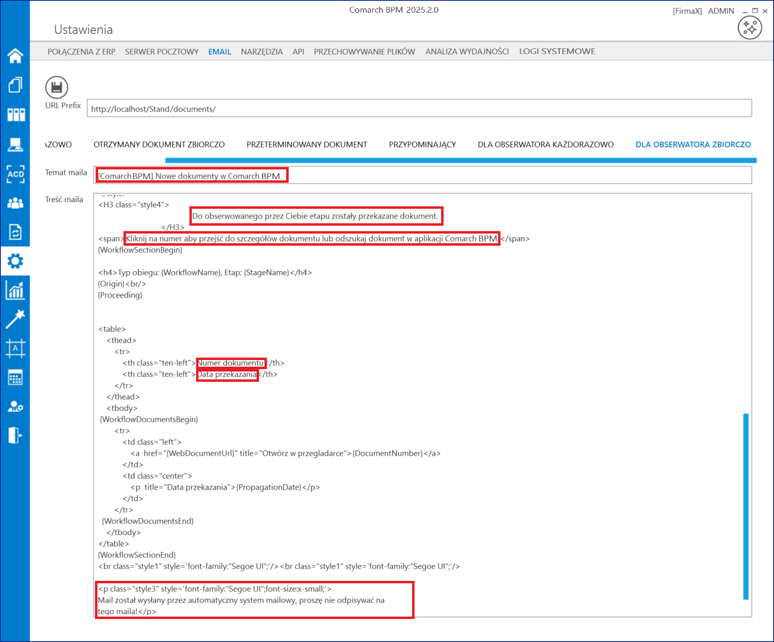Click the save diskette icon
774x642 pixels.
click(x=57, y=88)
